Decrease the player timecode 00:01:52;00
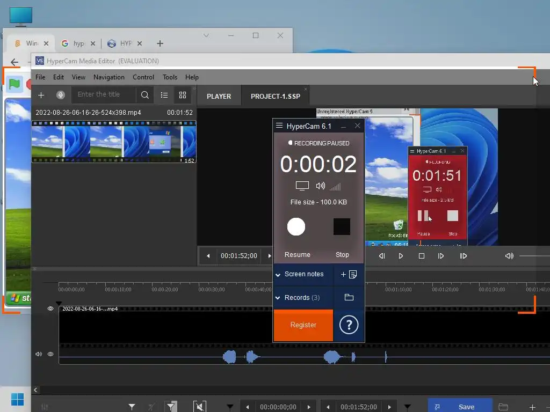This screenshot has height=412, width=550. point(208,256)
